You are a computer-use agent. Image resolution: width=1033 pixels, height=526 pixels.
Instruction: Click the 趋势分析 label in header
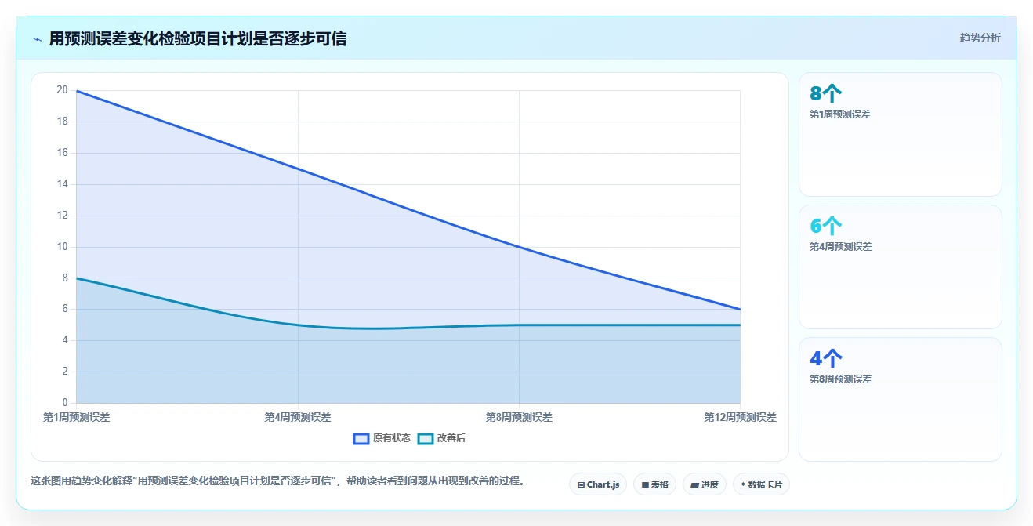[980, 38]
